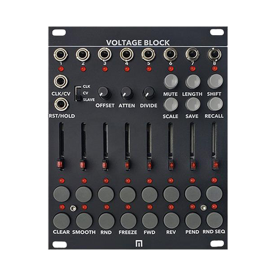This screenshot has width=277, height=277.
Task: Click upper-row round button above RND SEQ
Action: click(x=214, y=193)
